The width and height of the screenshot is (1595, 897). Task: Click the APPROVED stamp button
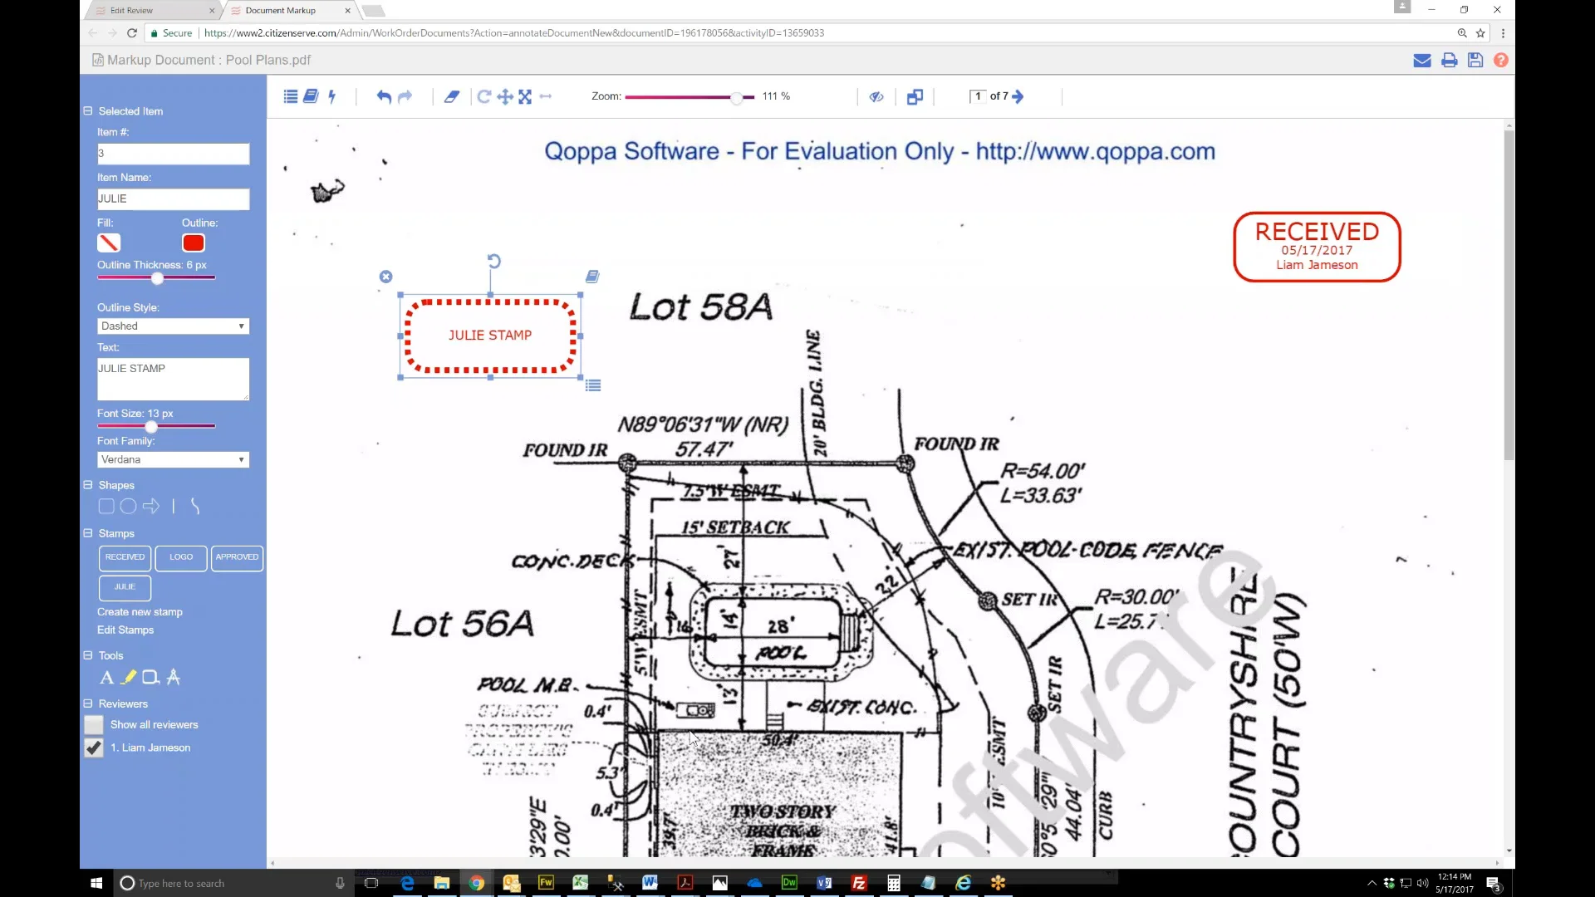[237, 557]
